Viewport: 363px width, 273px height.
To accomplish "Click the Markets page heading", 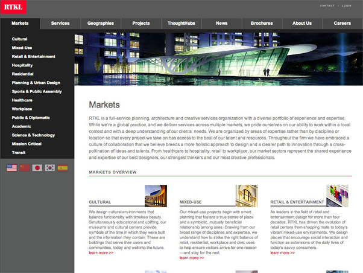I will [104, 105].
